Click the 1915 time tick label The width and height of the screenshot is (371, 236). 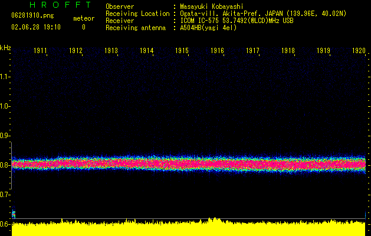pyautogui.click(x=182, y=51)
